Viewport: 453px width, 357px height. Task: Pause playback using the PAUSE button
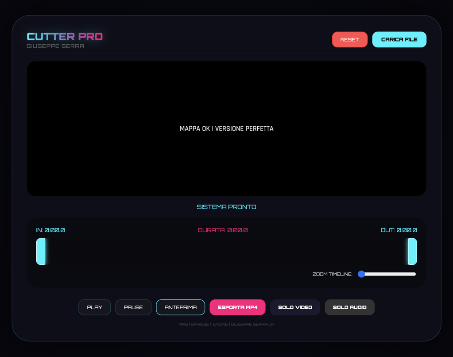click(x=133, y=307)
